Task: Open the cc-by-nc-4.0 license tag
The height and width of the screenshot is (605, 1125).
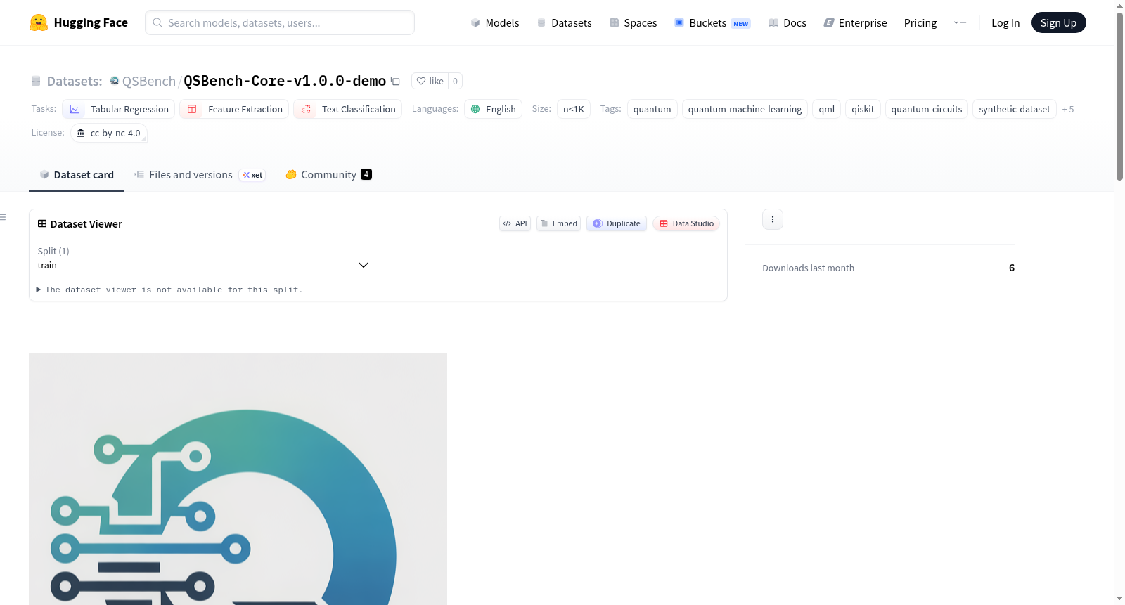Action: (x=109, y=133)
